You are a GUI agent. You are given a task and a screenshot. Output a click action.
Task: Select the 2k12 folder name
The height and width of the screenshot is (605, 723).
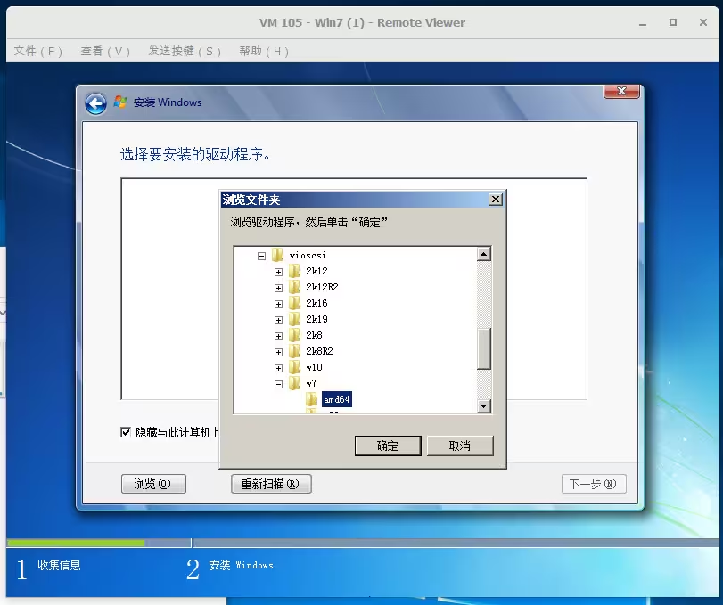click(x=316, y=271)
